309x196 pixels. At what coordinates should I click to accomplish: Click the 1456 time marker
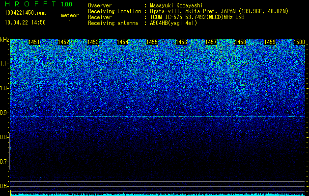[181, 42]
